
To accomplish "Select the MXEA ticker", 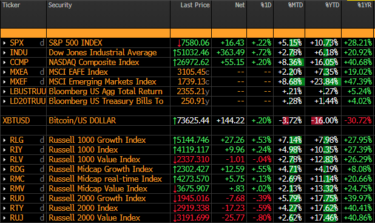I will (19, 72).
